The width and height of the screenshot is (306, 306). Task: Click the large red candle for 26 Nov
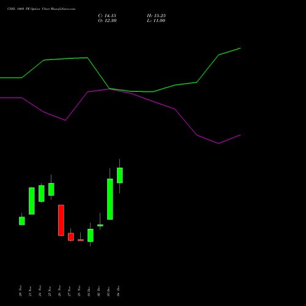coord(61,220)
